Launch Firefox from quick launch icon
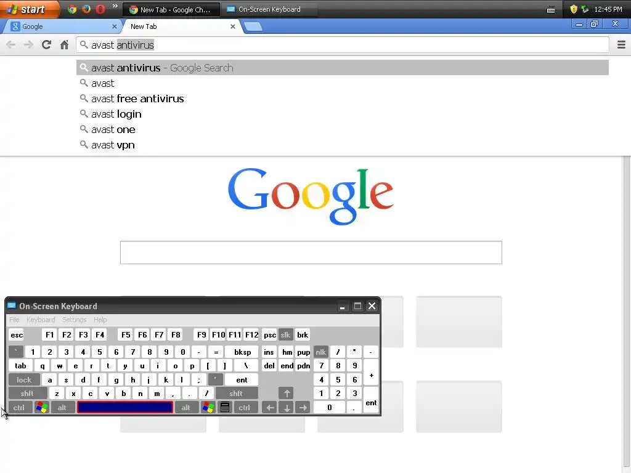631x473 pixels. 86,9
